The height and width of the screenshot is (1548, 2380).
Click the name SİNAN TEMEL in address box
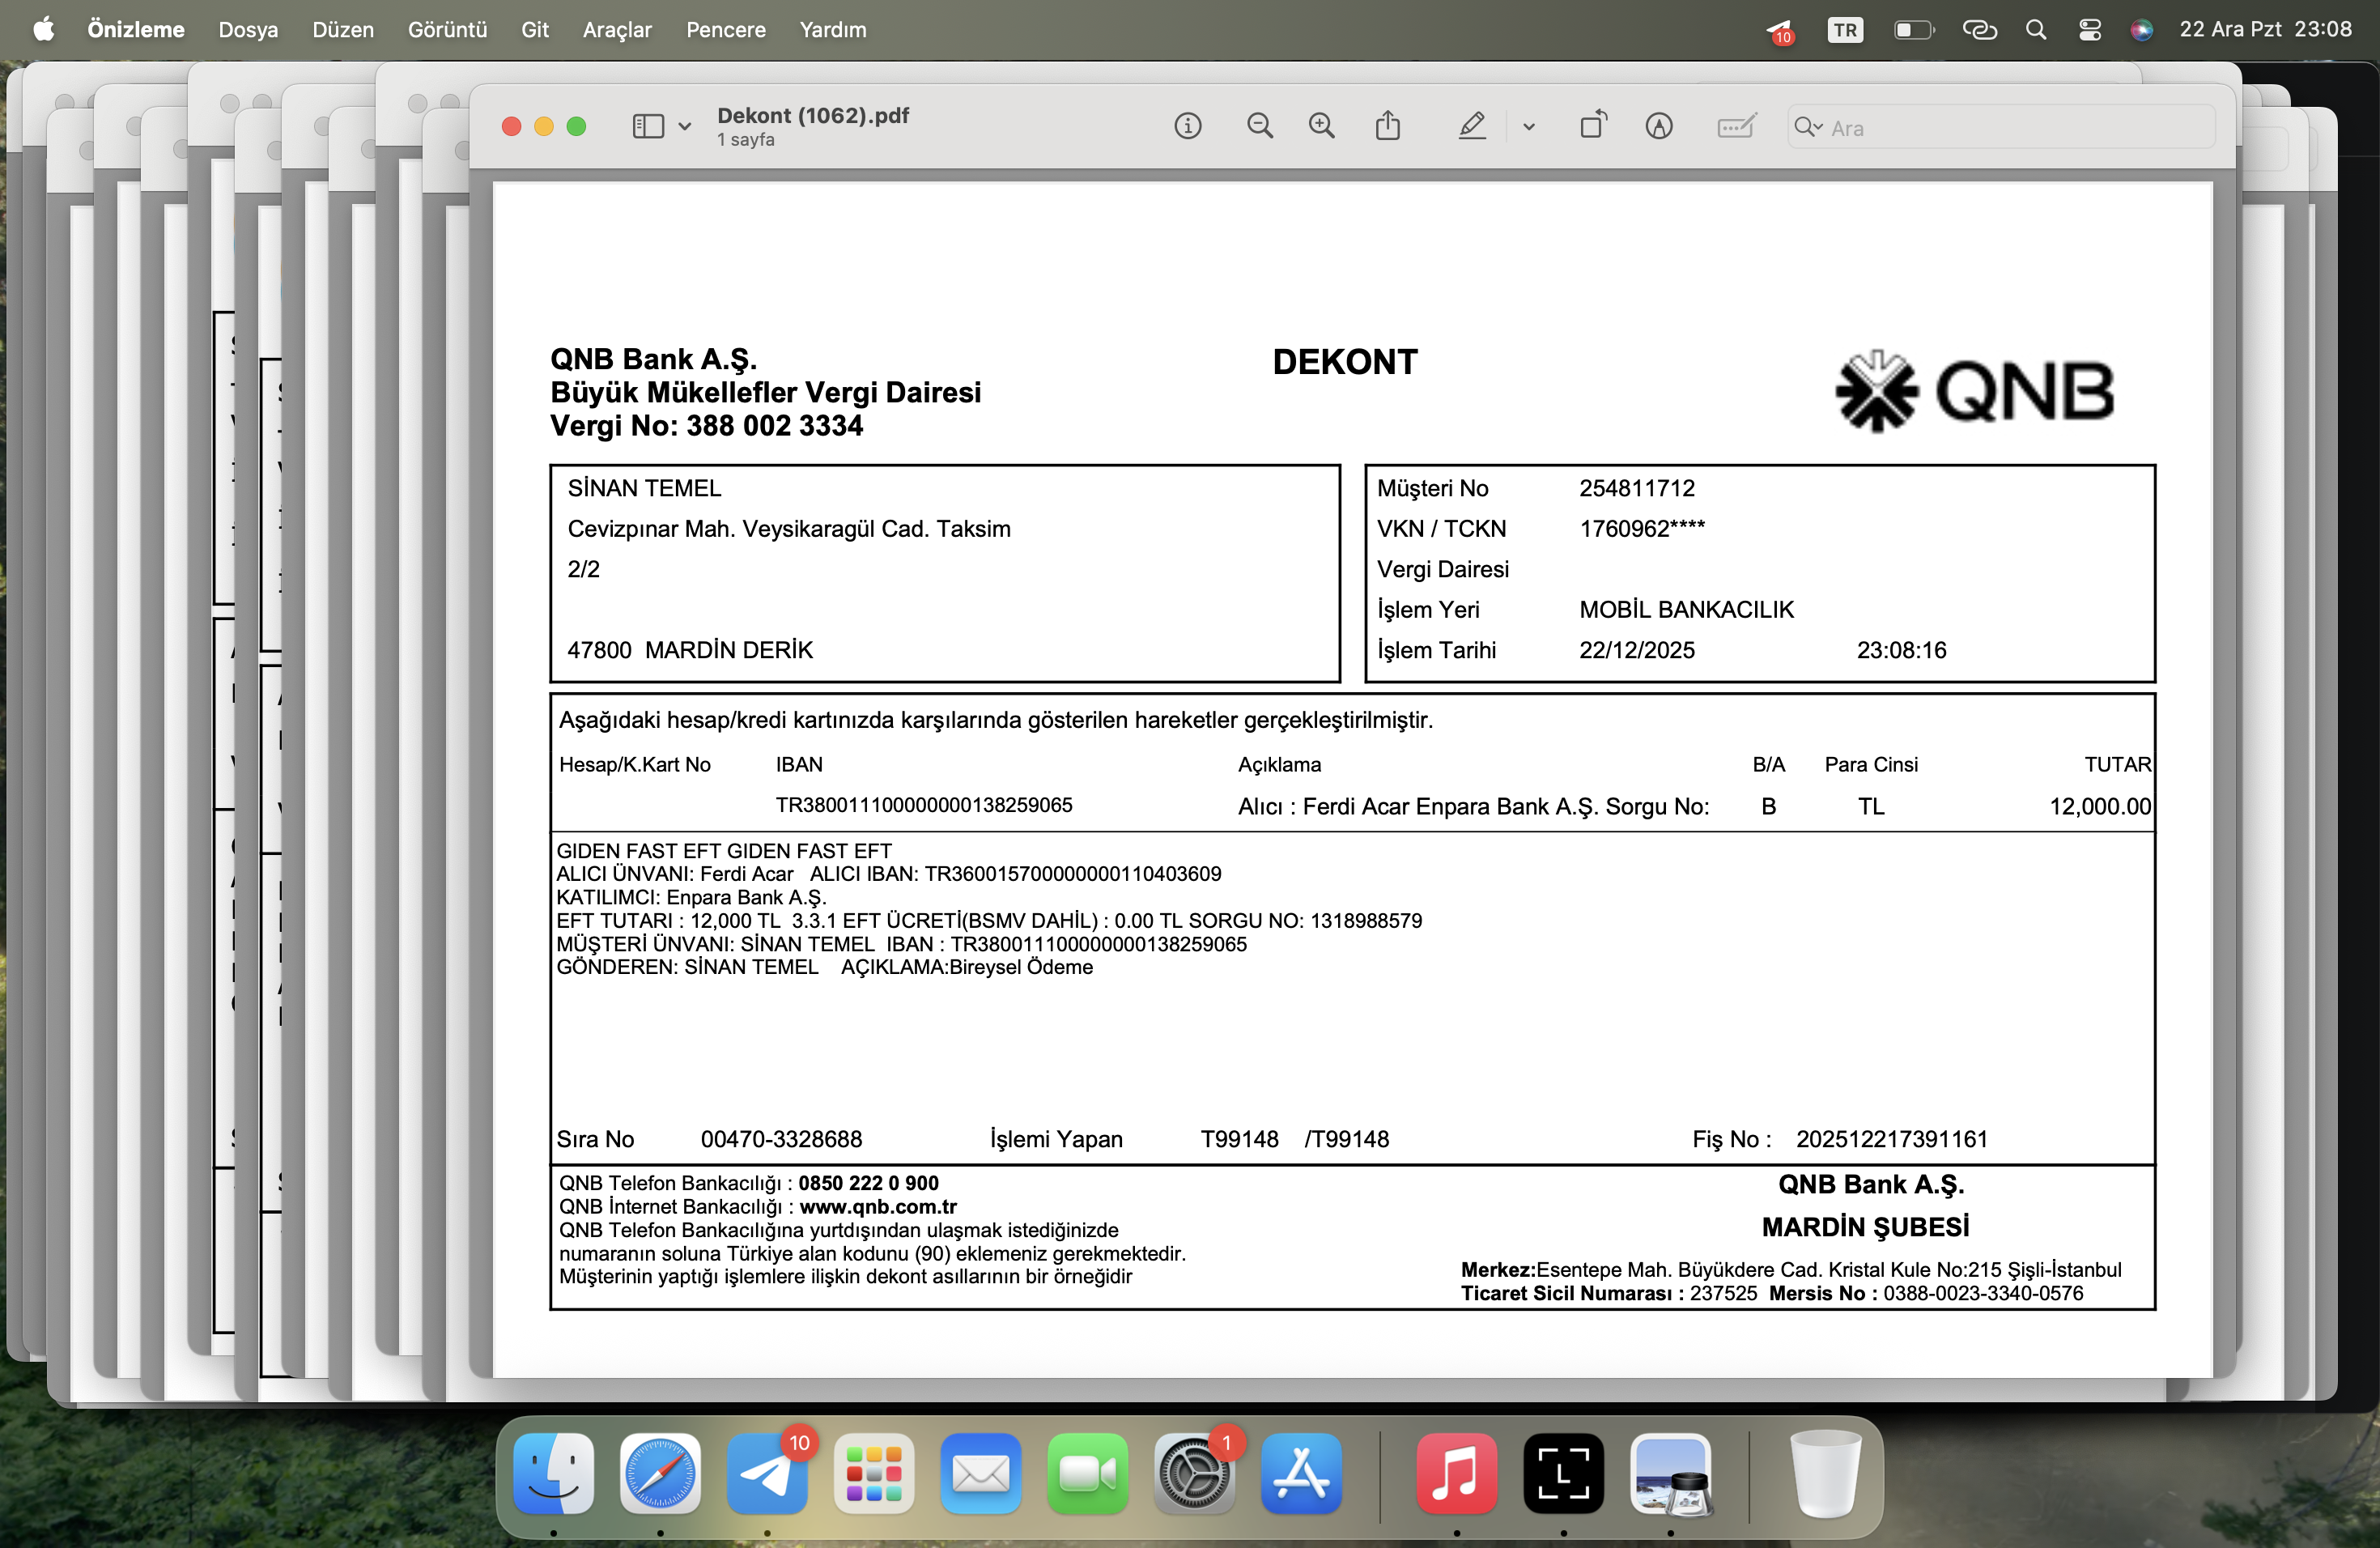click(644, 488)
